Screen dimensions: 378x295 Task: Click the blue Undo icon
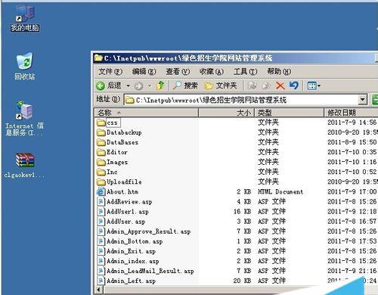point(294,85)
